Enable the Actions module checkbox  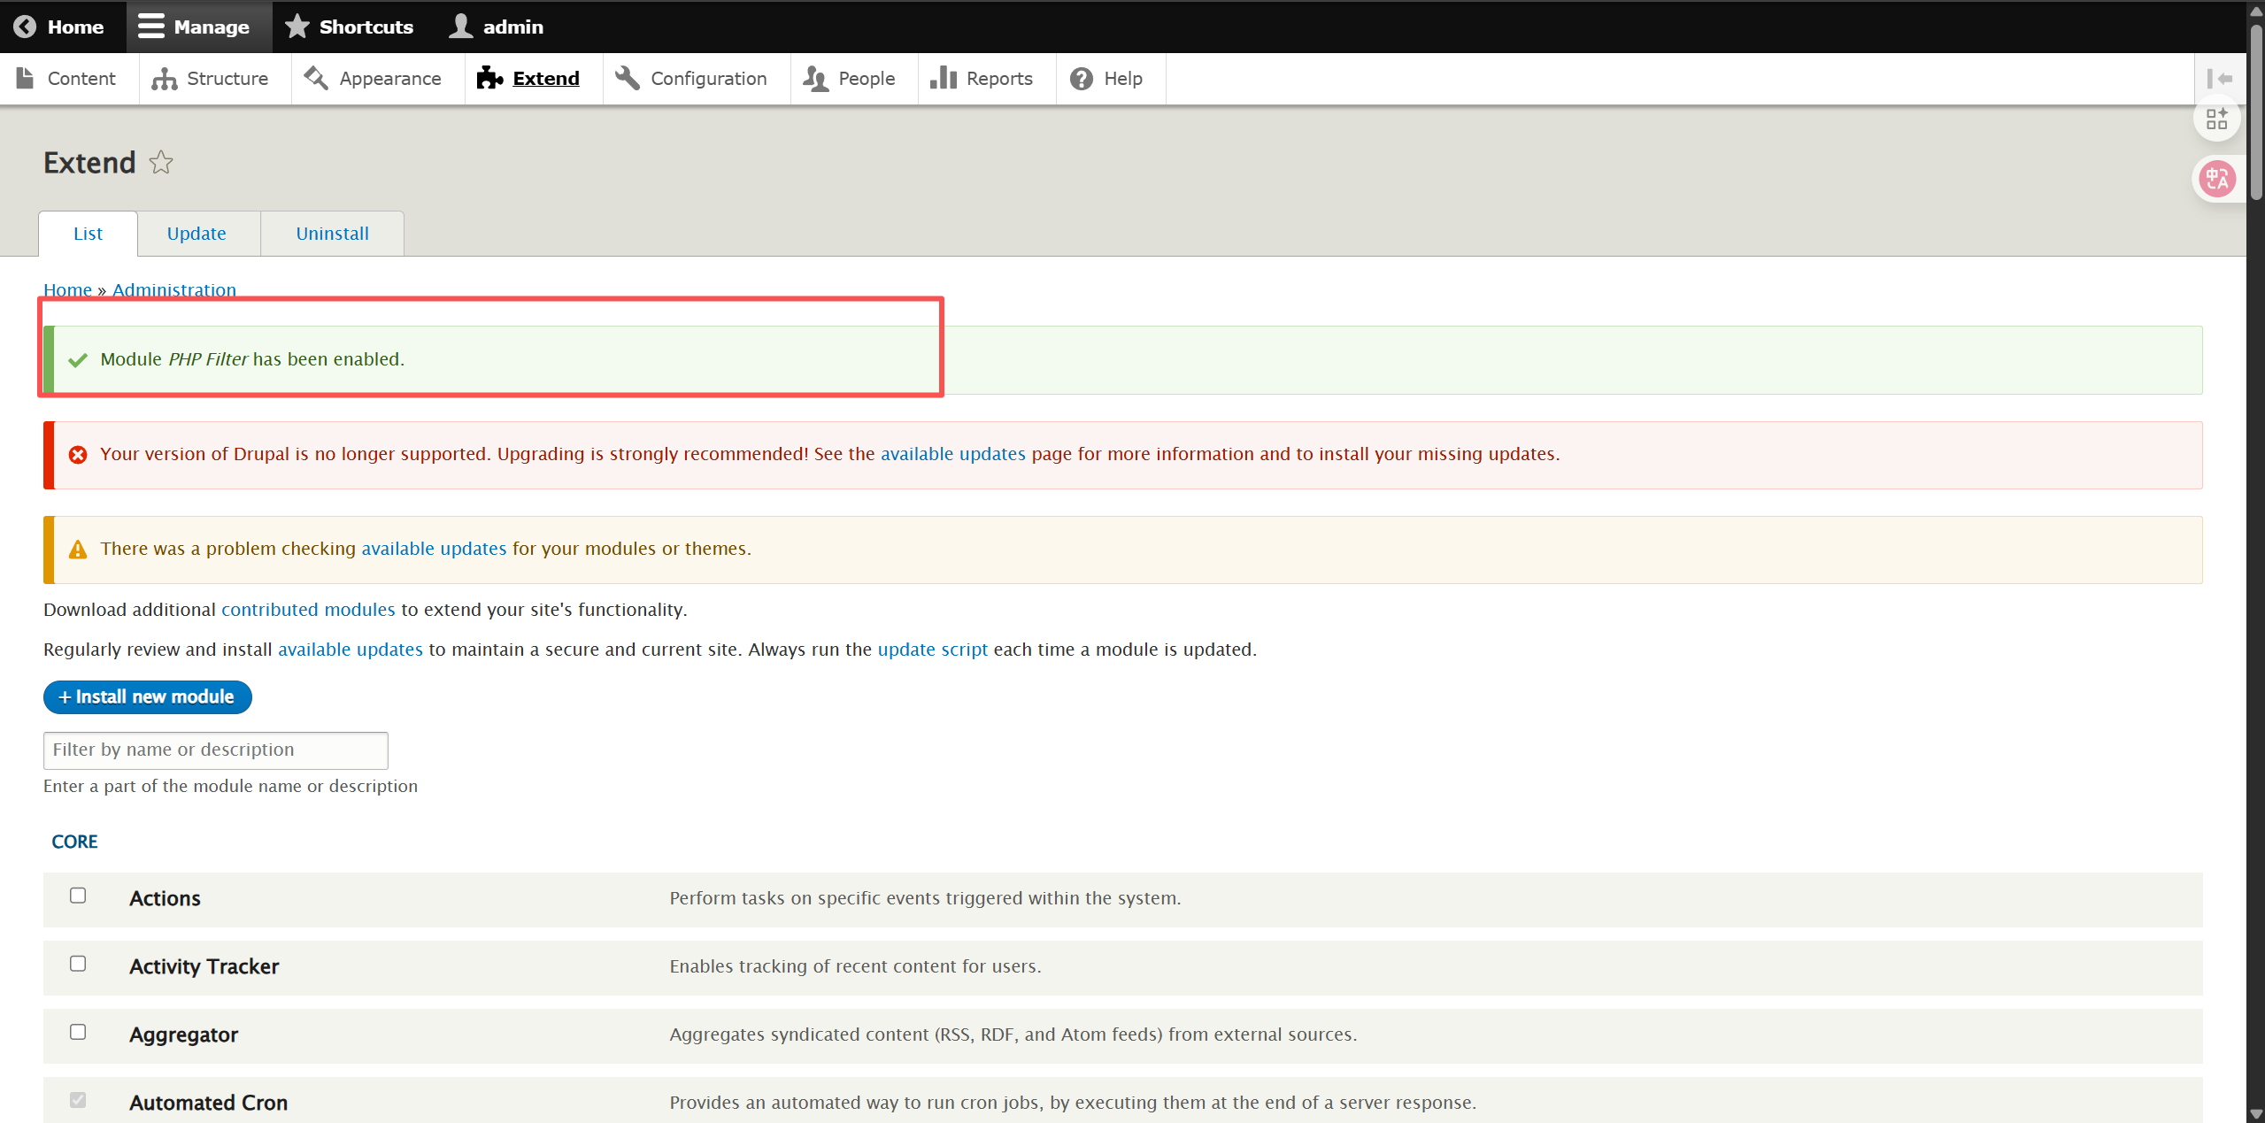click(78, 896)
